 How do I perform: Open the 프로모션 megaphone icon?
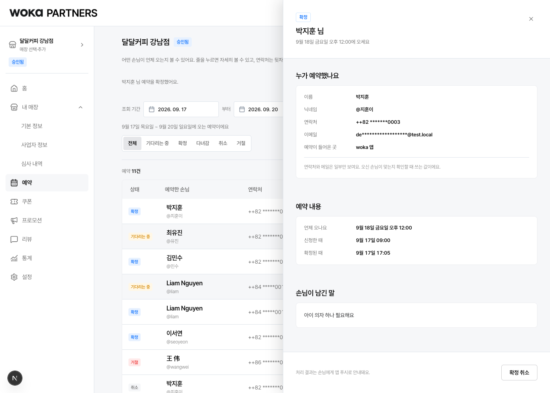click(x=14, y=220)
